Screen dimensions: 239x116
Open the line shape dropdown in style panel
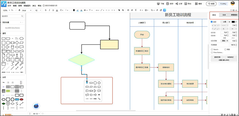225,22
